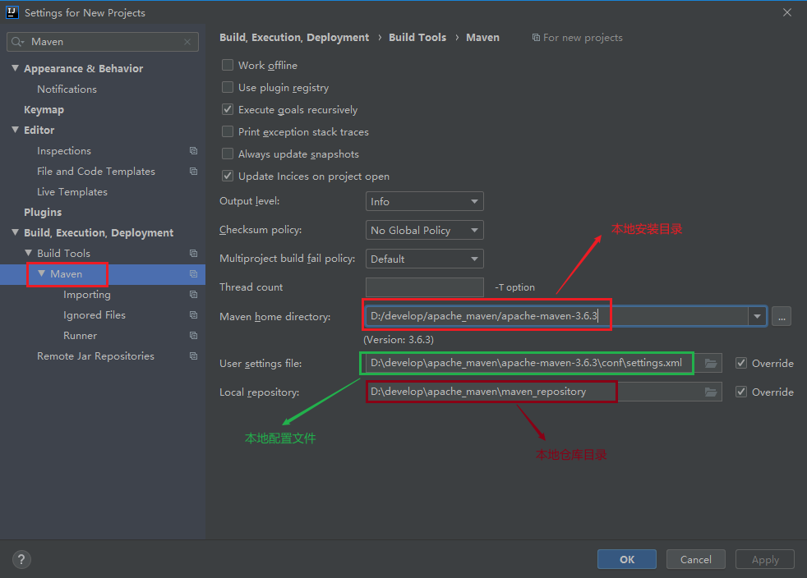Select Notifications in the settings tree

pos(67,89)
